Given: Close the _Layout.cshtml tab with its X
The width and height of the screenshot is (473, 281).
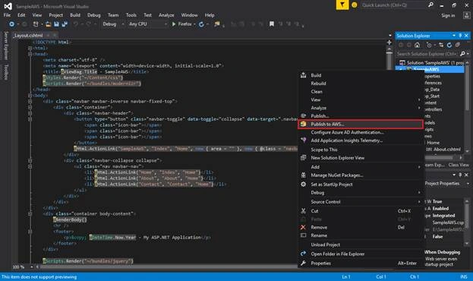Looking at the screenshot, I should (x=55, y=35).
